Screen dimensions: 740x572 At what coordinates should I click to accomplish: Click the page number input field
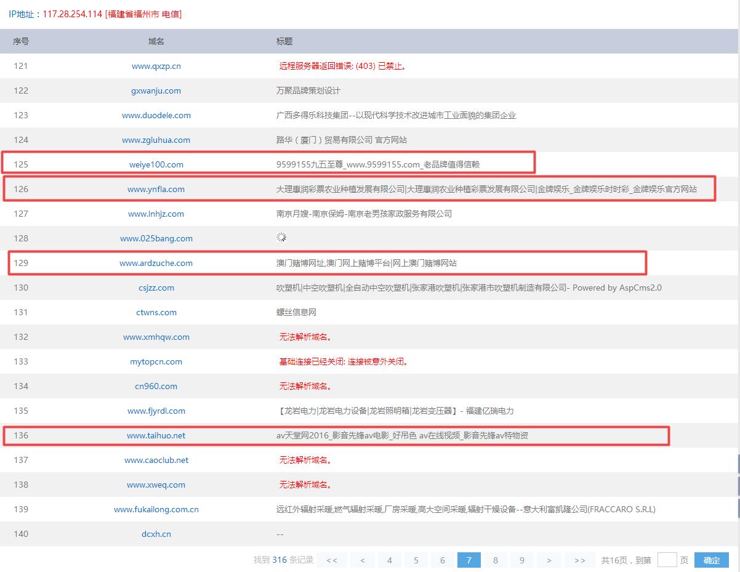tap(667, 560)
